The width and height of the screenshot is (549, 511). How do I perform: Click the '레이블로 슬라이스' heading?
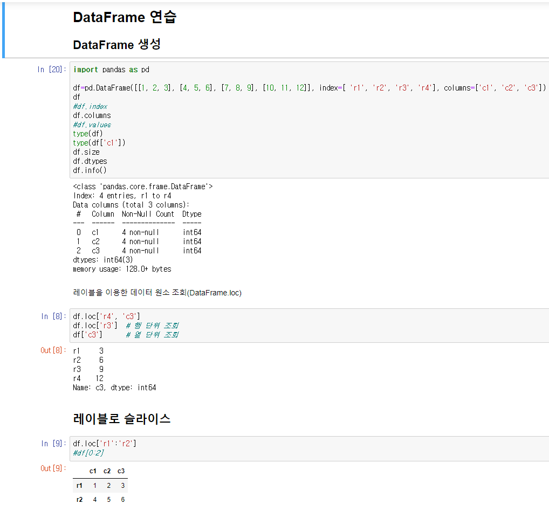click(122, 419)
